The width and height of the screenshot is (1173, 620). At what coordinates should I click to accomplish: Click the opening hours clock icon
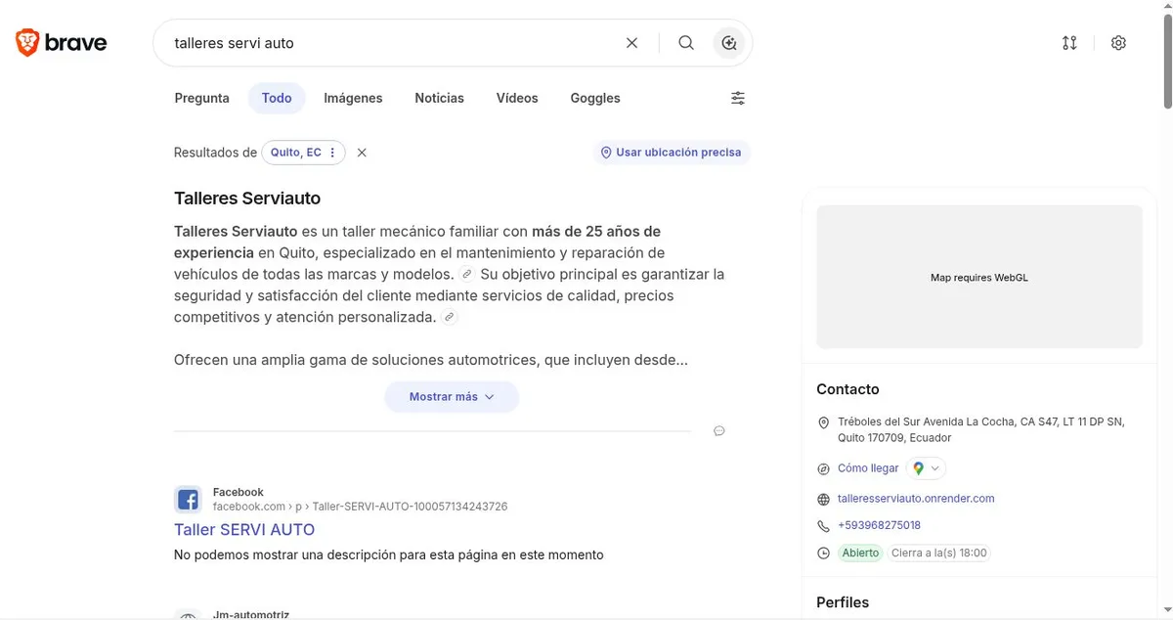tap(823, 554)
